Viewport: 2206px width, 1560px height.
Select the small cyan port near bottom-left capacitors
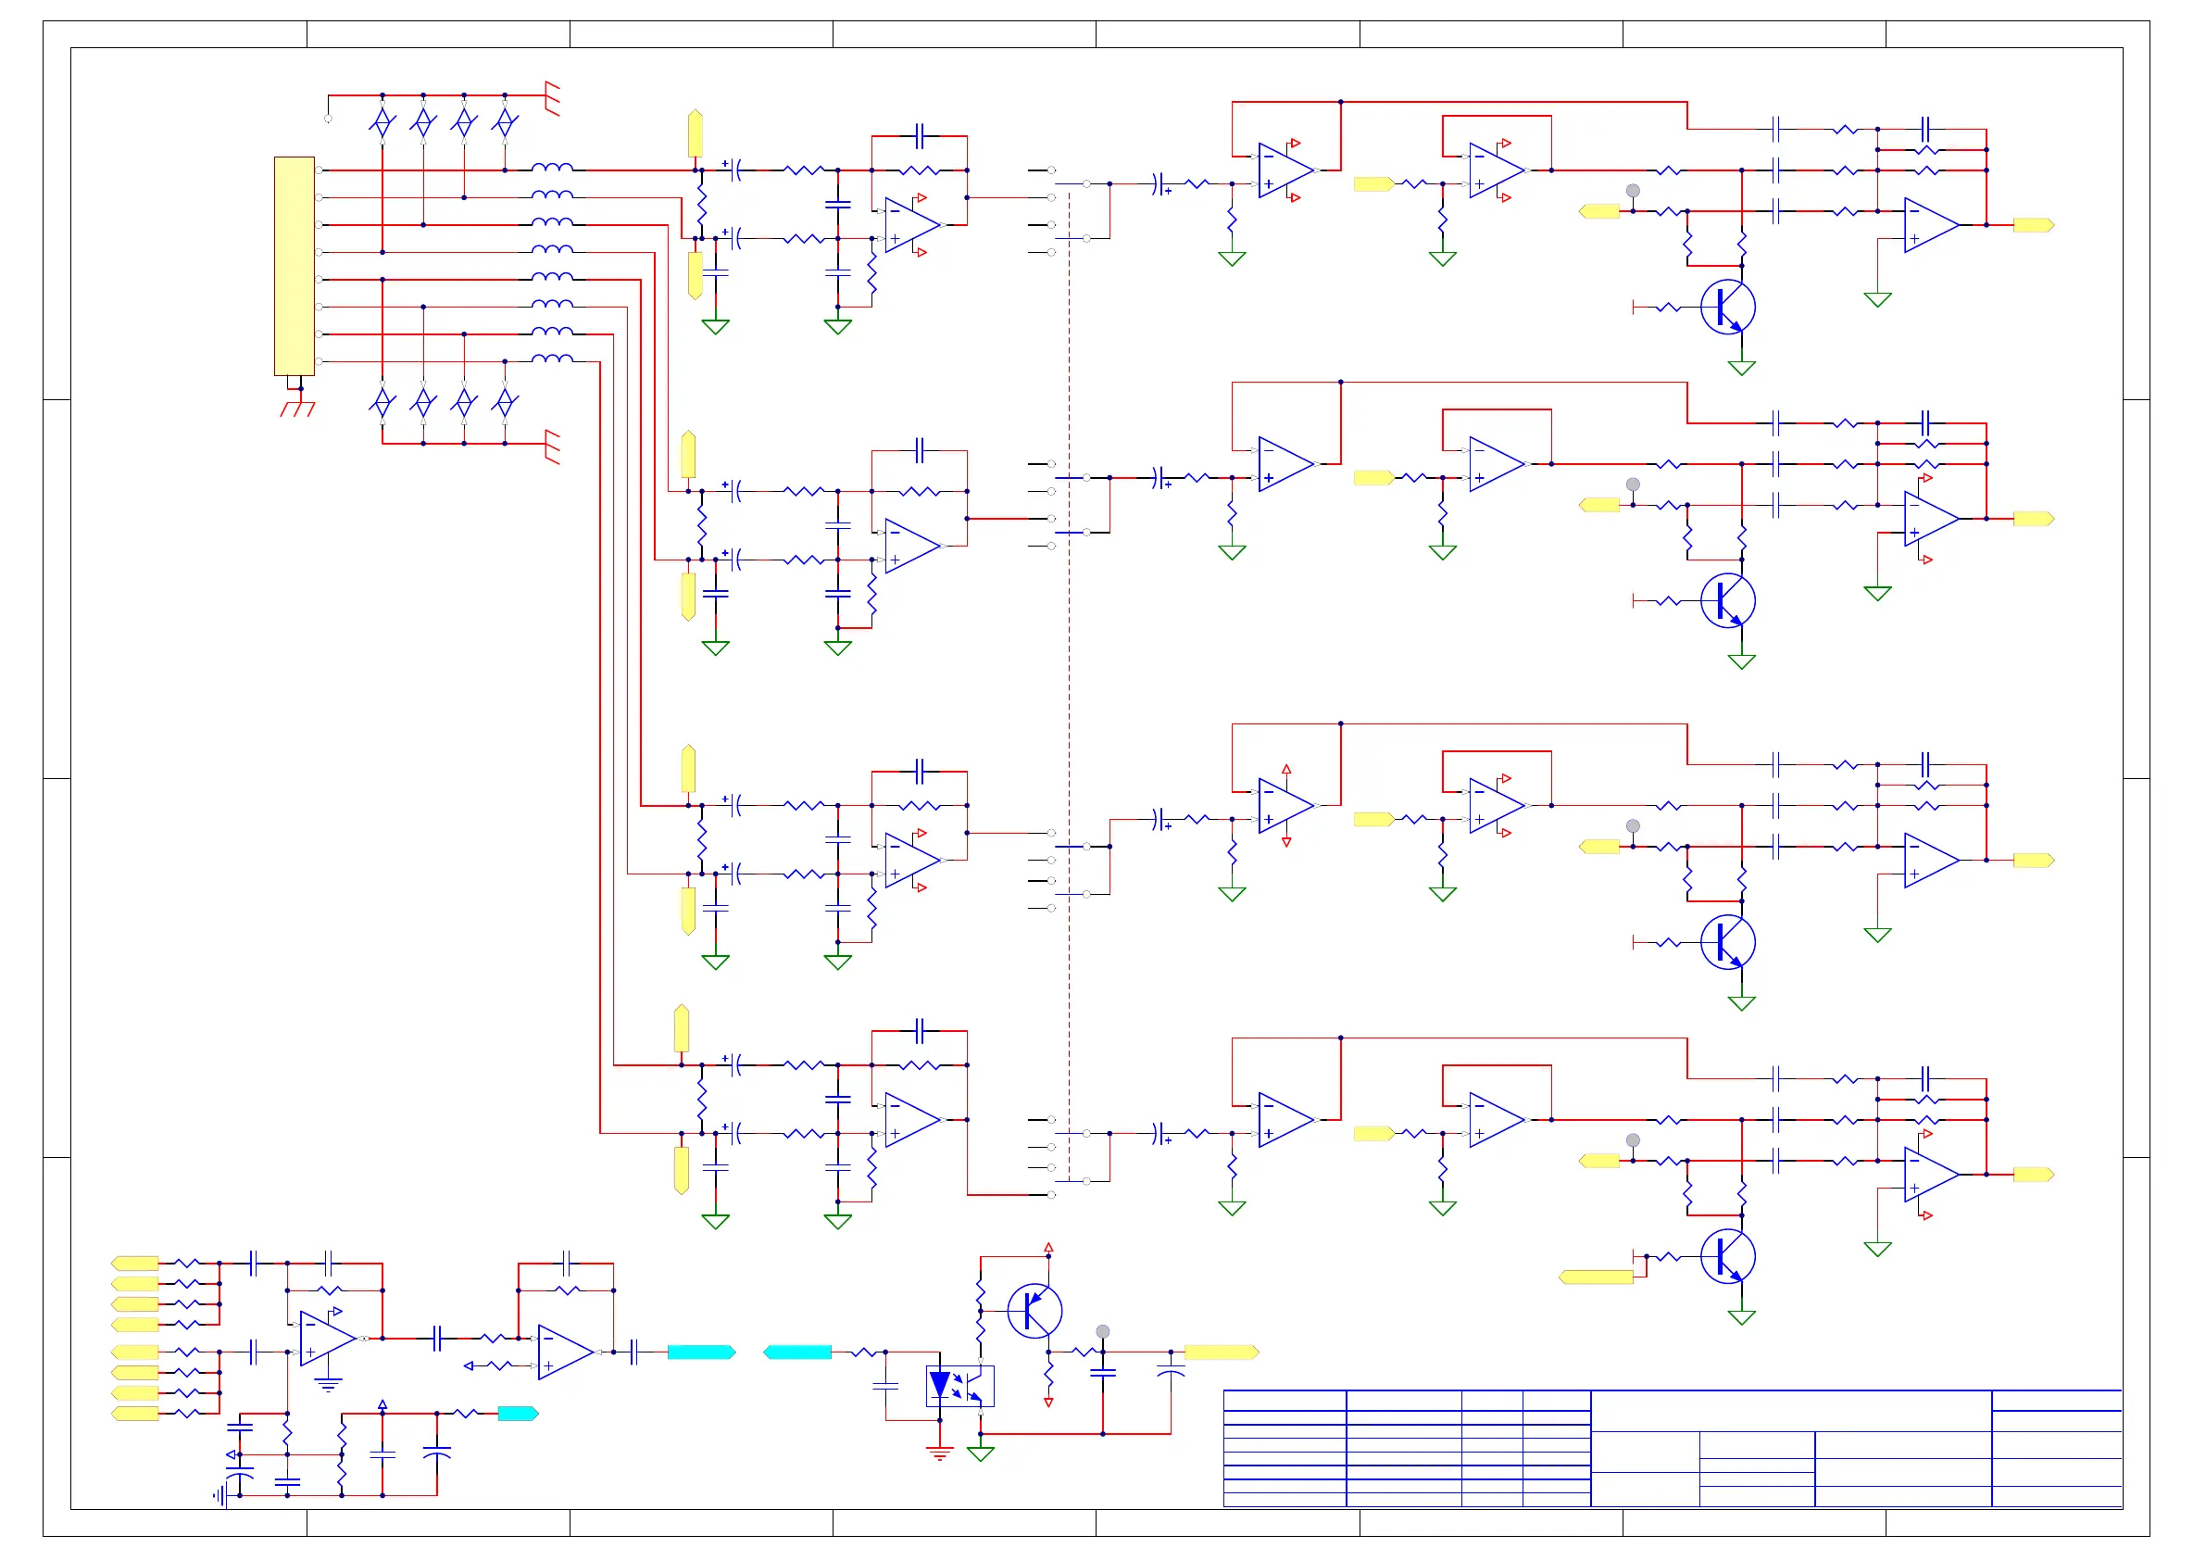pos(518,1414)
